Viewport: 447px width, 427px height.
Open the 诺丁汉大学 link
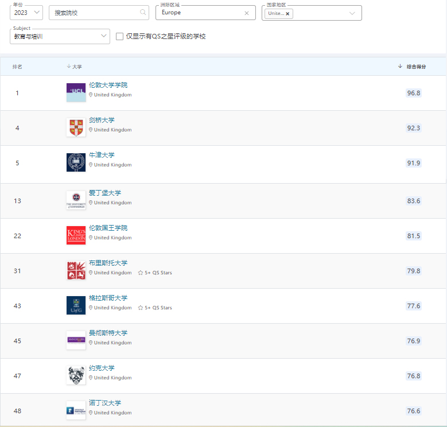105,403
